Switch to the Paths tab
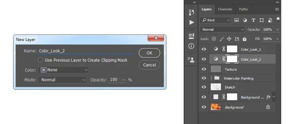Viewport: 294px width, 124px height. pyautogui.click(x=244, y=9)
